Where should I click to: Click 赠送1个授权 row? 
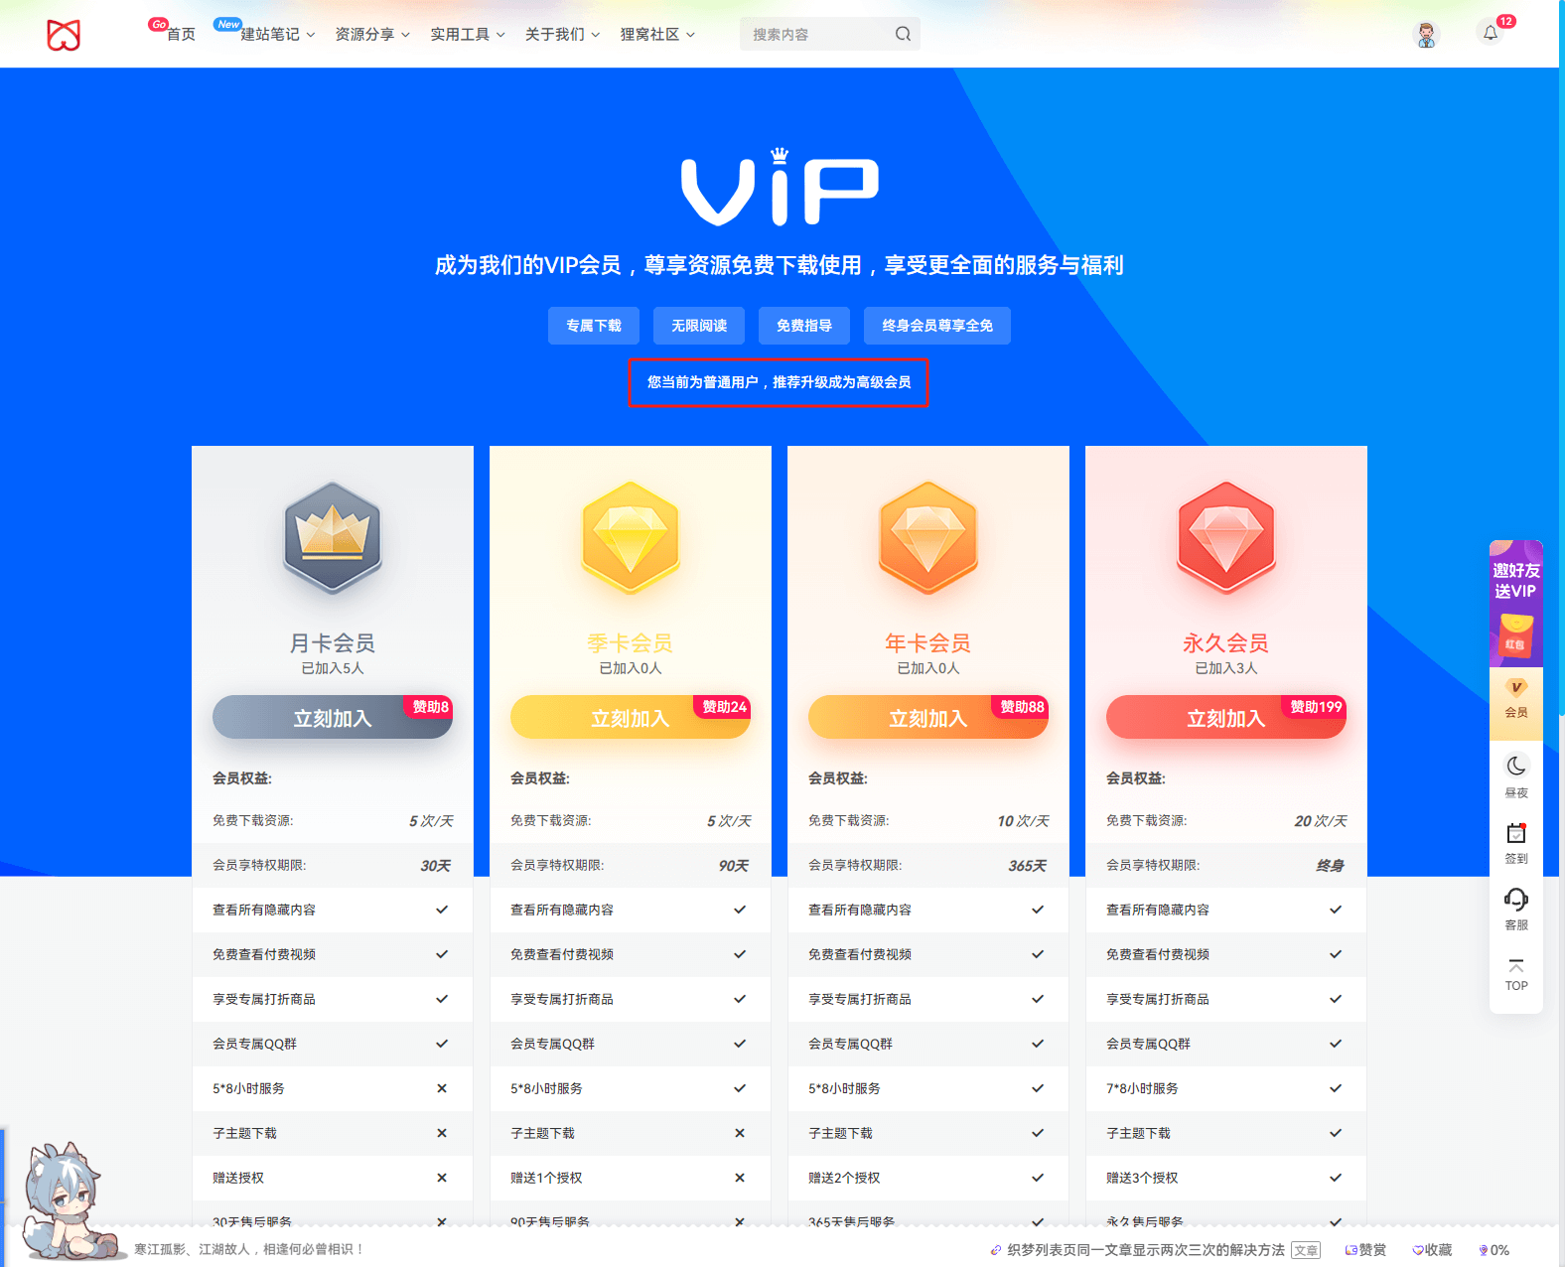tap(631, 1178)
